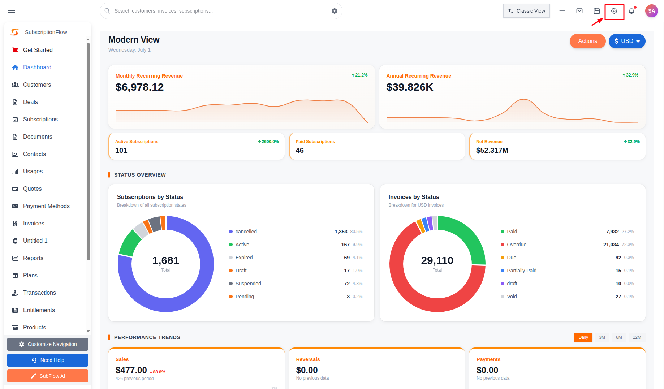Switch to Classic View
This screenshot has height=389, width=664.
coord(526,11)
